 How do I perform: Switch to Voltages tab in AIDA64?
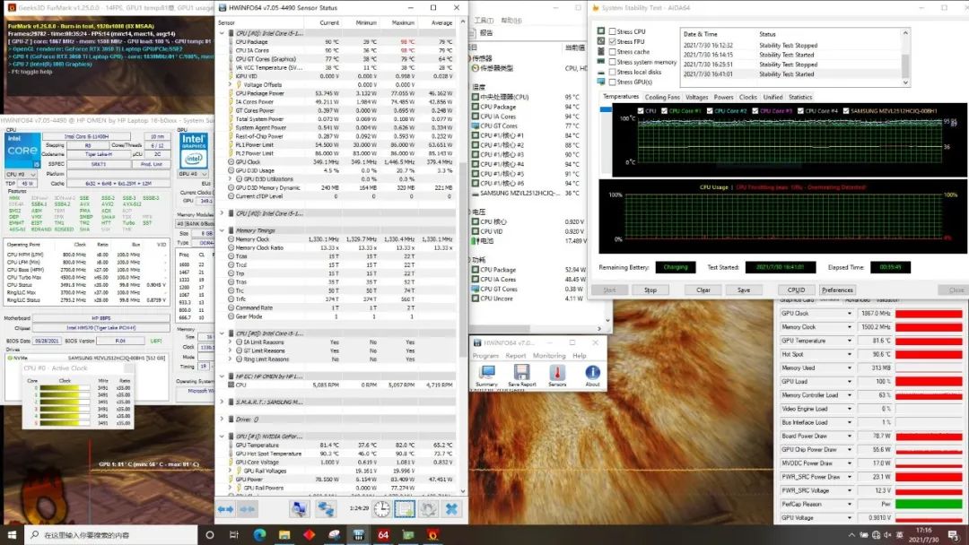pos(696,98)
